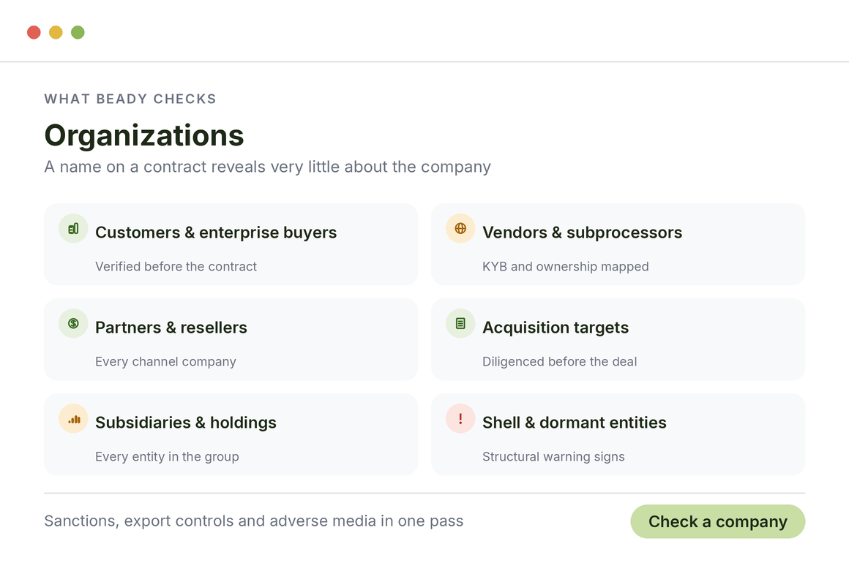This screenshot has height=582, width=849.
Task: Click the building icon beside Customers & enterprise buyers
Action: click(x=74, y=228)
